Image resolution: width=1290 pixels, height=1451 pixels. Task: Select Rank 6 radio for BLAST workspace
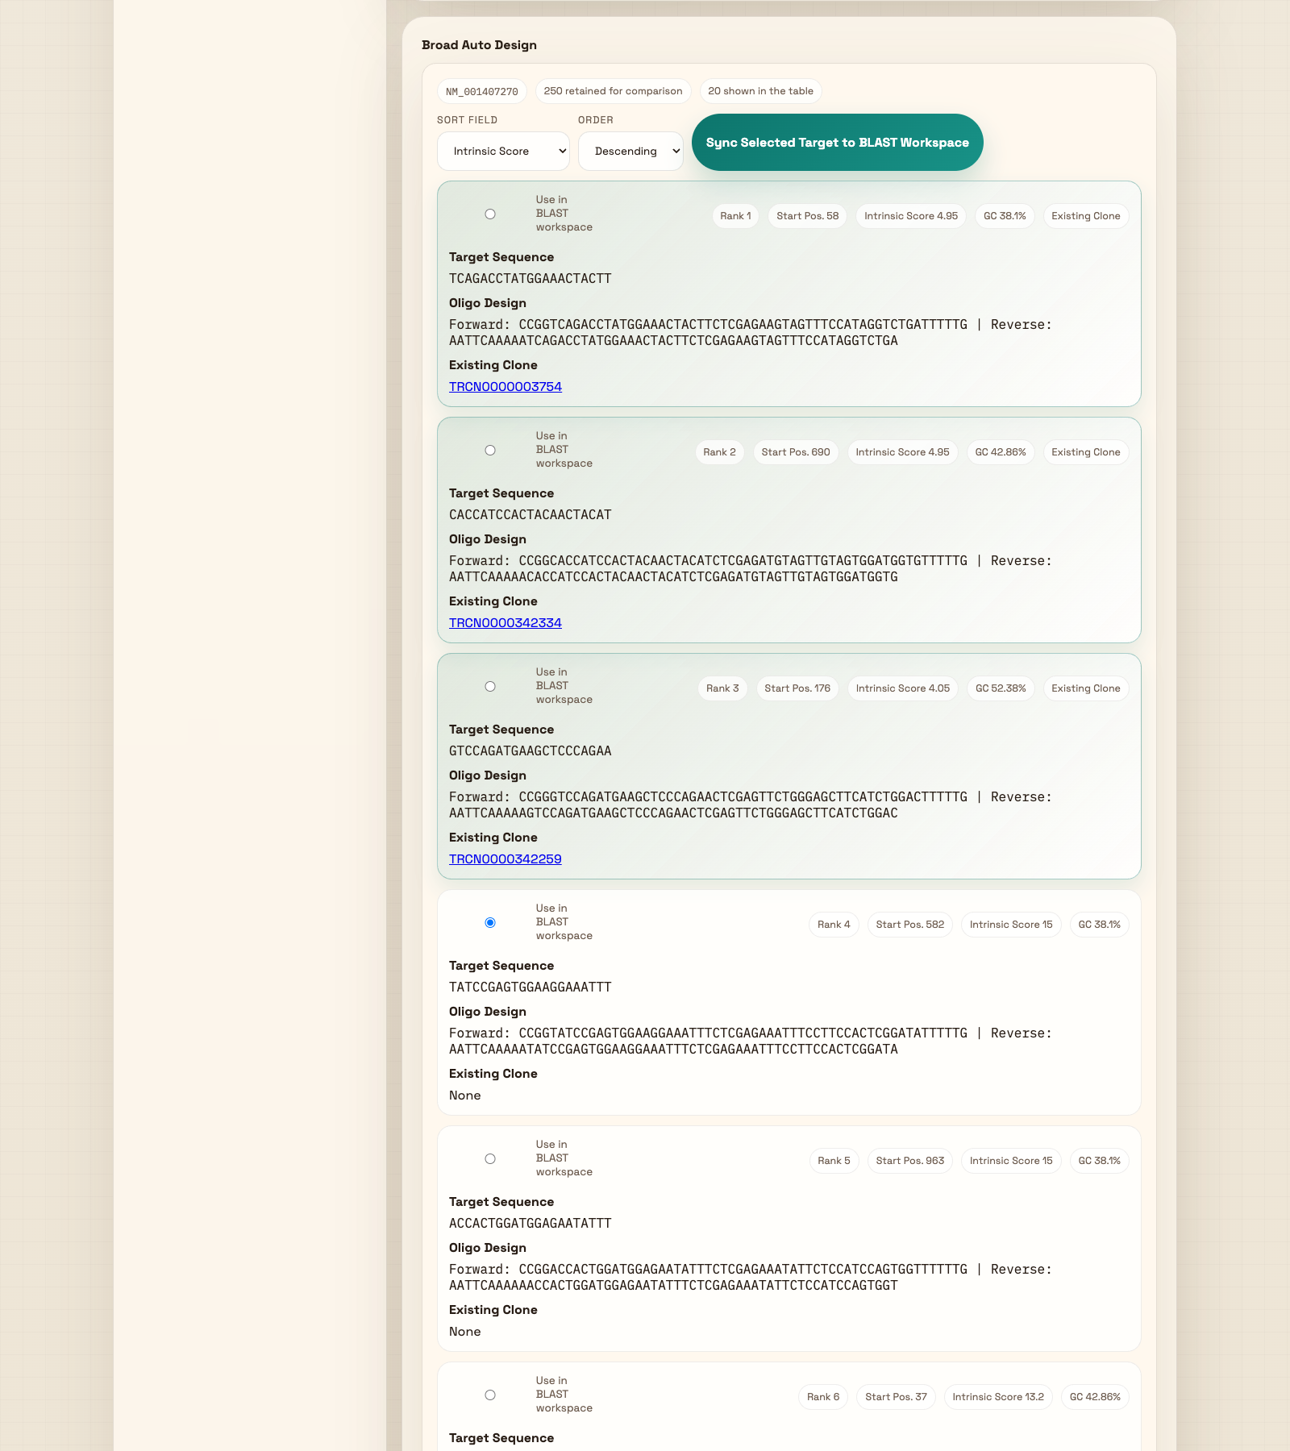click(490, 1395)
